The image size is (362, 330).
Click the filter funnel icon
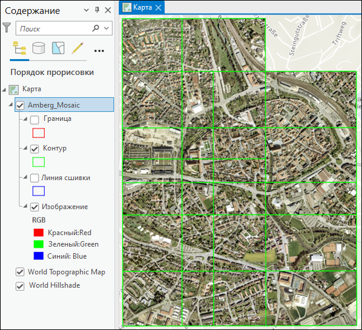click(7, 28)
